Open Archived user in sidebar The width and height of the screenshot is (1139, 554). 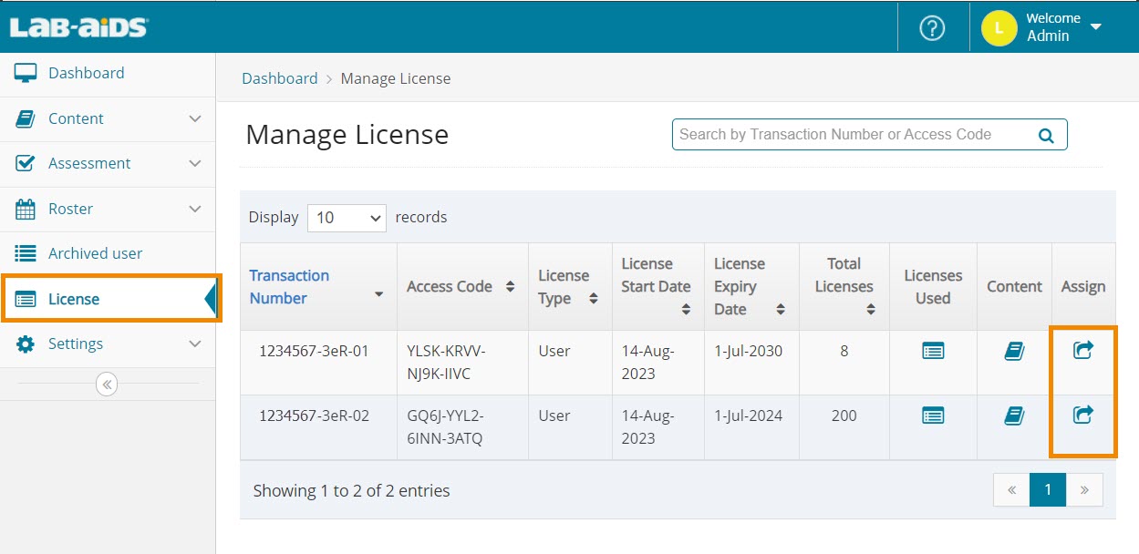(95, 253)
